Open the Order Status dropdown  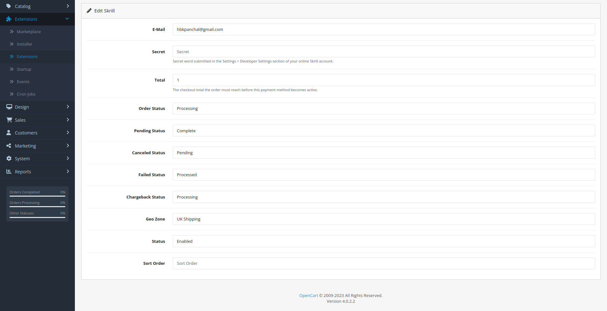click(384, 108)
